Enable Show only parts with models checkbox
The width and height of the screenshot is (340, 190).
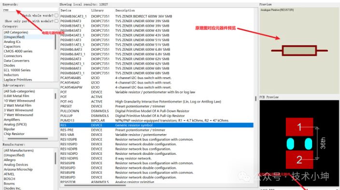point(57,21)
